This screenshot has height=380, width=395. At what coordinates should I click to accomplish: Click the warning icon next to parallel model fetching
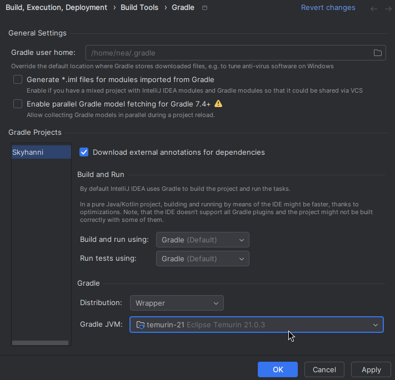point(218,104)
